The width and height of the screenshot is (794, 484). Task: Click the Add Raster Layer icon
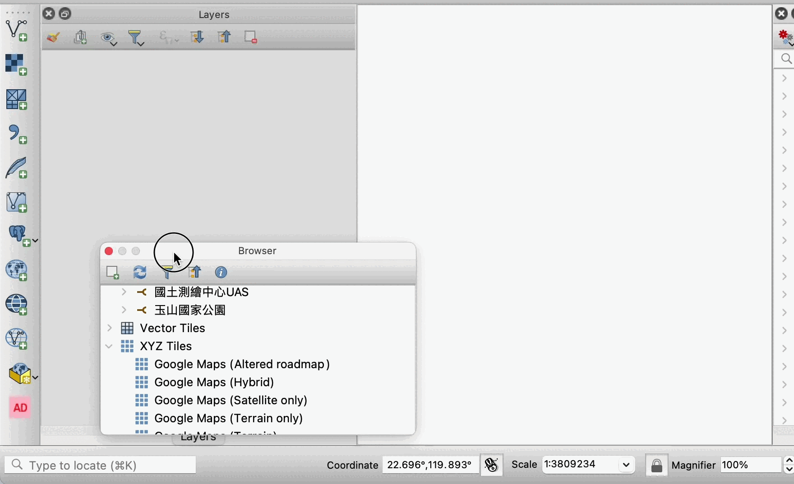coord(17,65)
